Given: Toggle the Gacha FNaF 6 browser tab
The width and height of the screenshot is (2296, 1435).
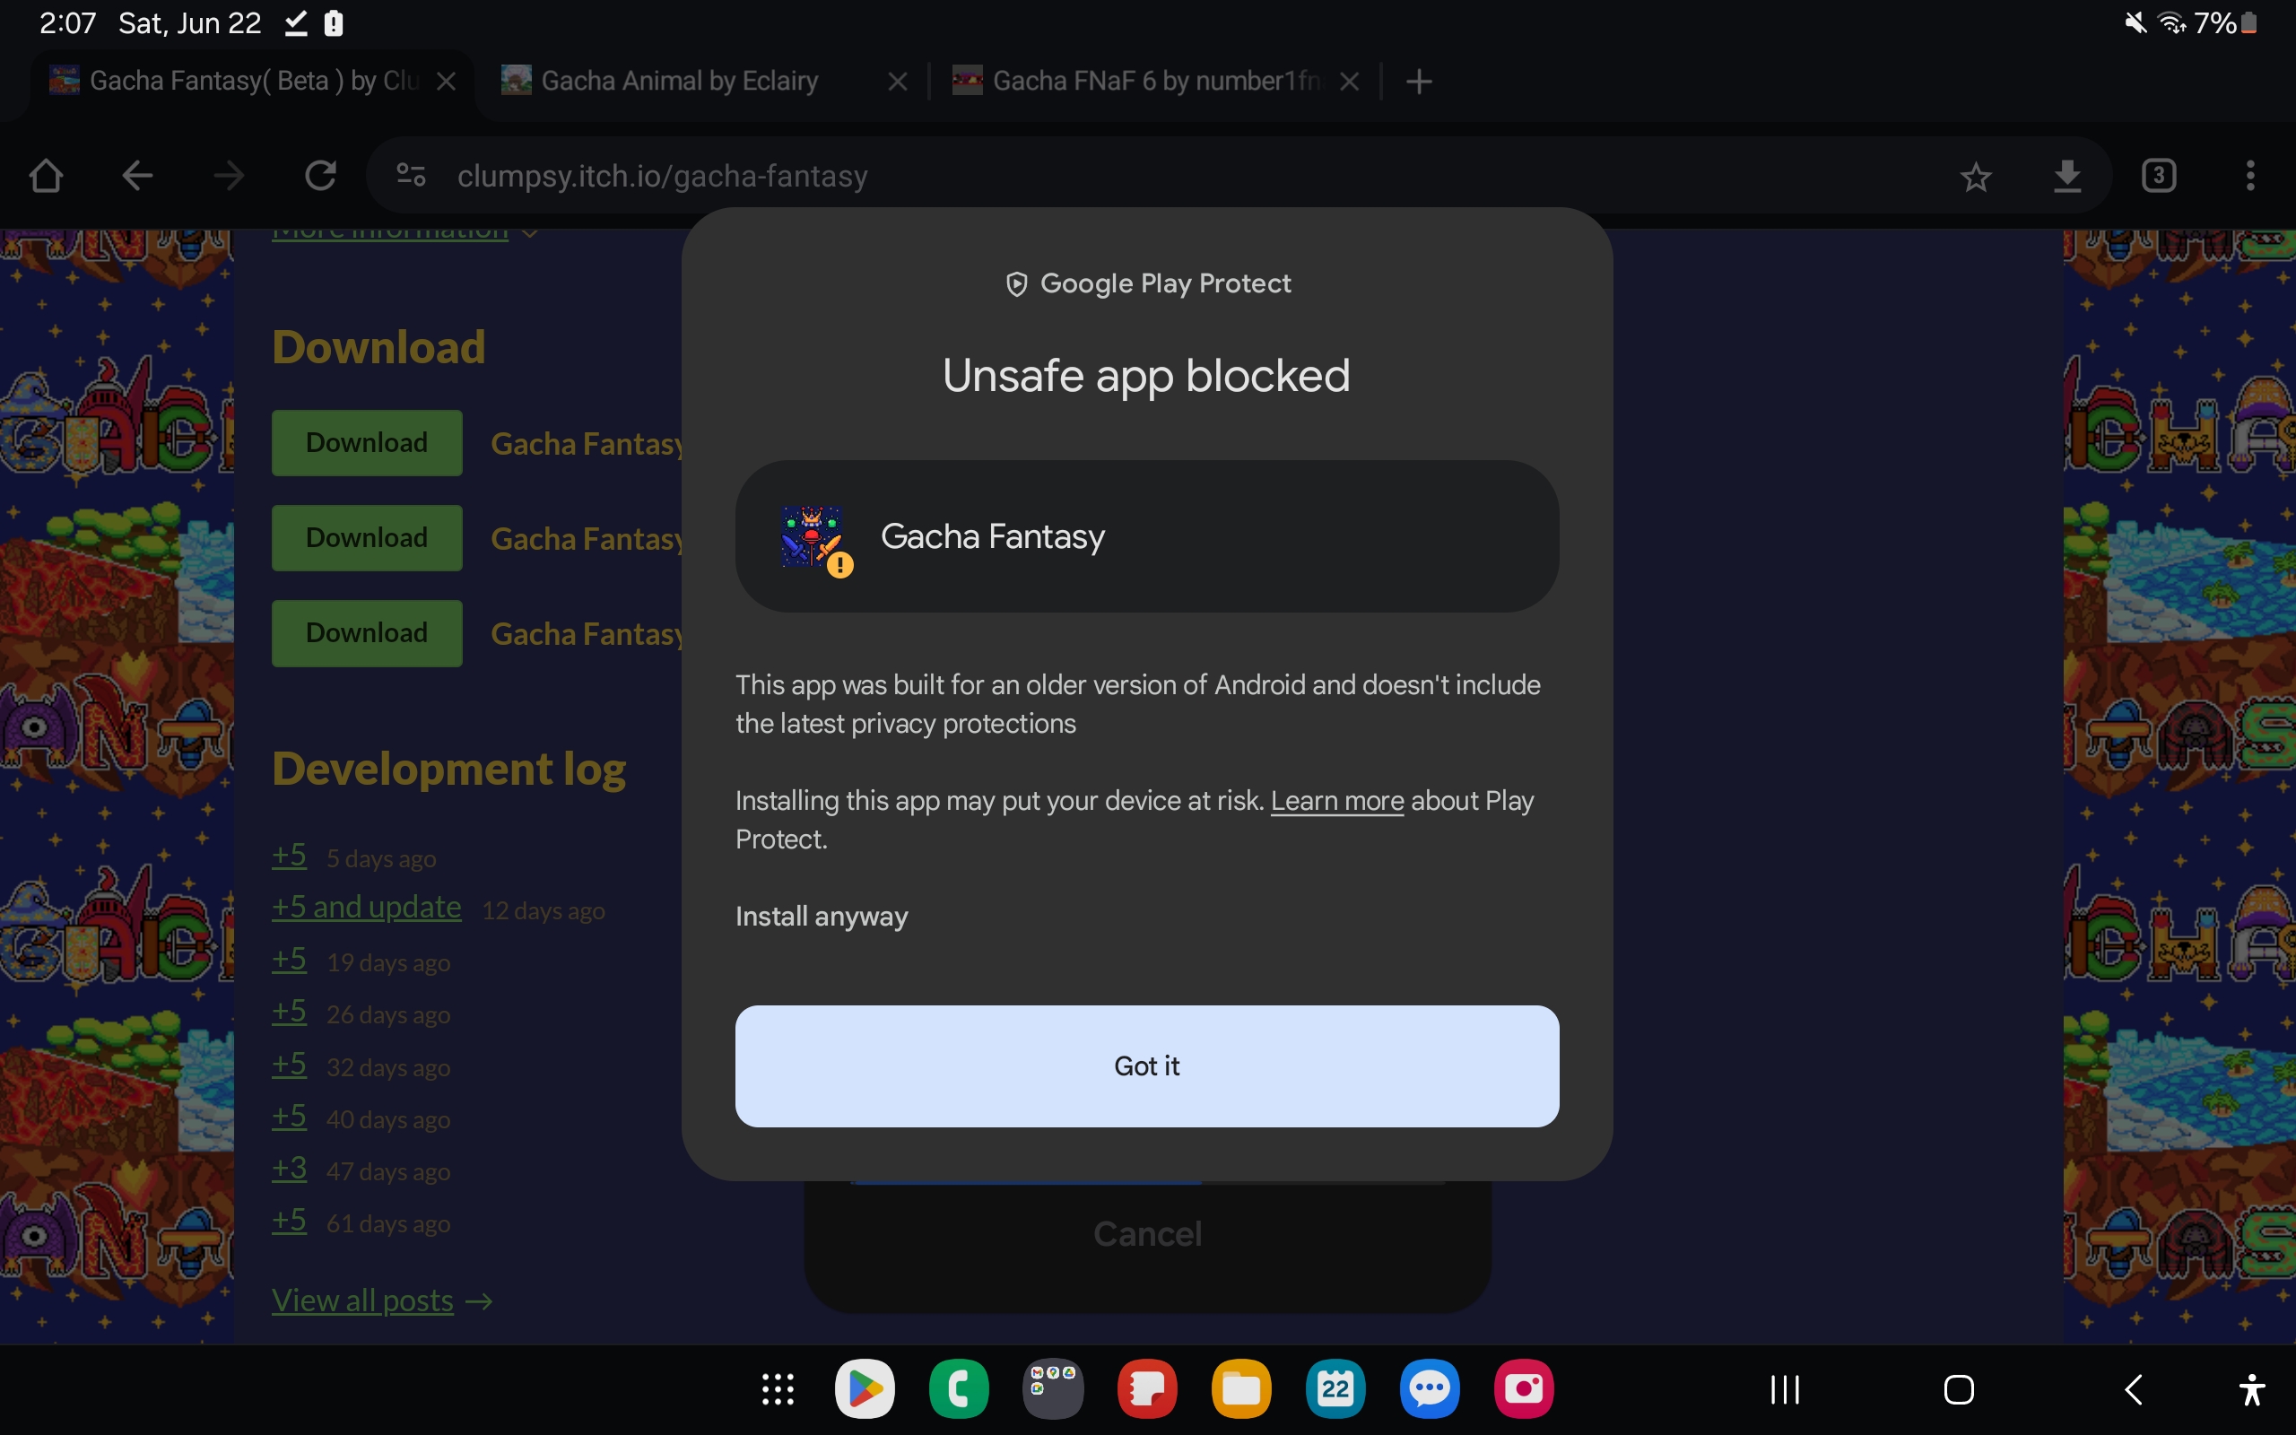Looking at the screenshot, I should pyautogui.click(x=1155, y=79).
